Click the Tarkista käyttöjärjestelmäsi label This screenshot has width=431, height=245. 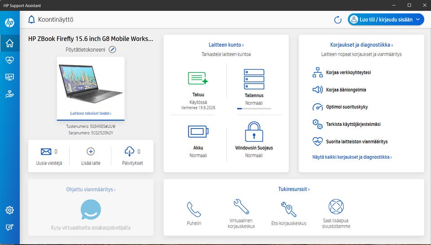[x=353, y=124]
